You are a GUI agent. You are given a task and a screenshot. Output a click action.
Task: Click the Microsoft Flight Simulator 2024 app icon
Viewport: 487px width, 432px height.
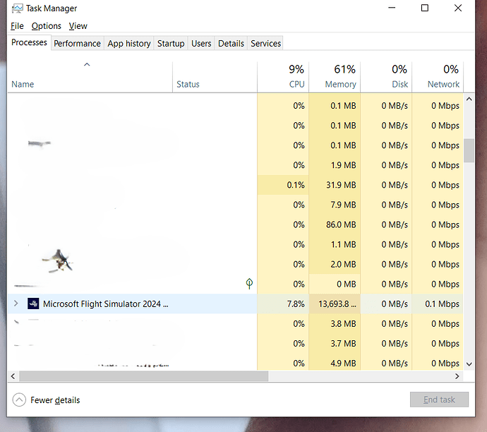(33, 304)
